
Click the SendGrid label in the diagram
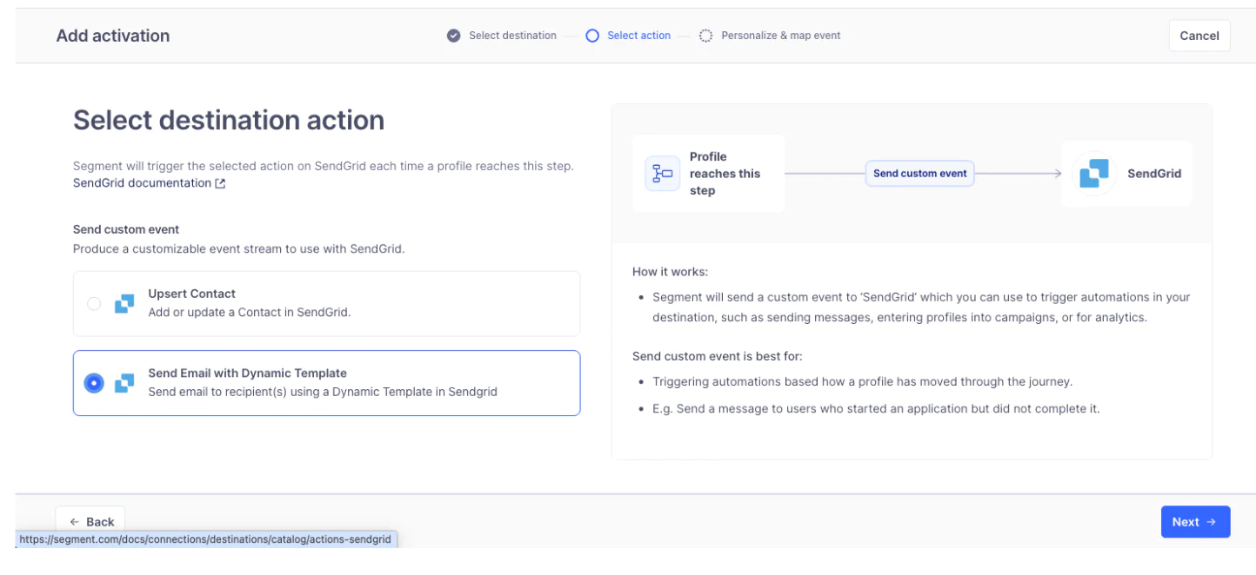[x=1154, y=174]
